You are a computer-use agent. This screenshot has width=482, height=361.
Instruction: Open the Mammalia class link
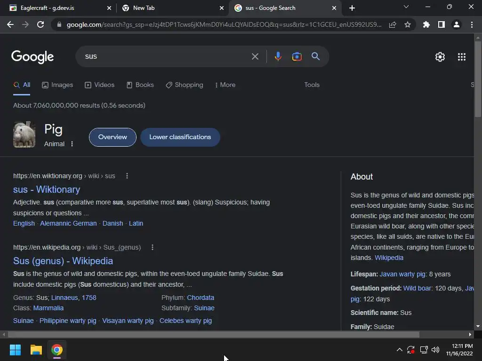48,308
